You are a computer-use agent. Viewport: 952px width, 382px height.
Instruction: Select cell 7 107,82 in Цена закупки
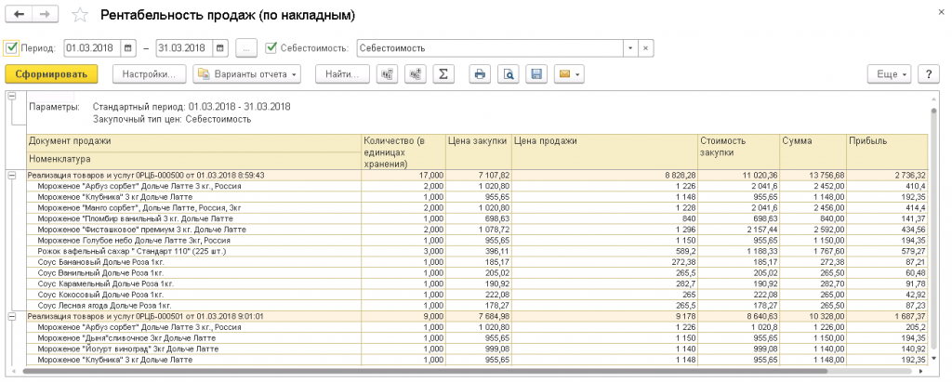(x=479, y=175)
